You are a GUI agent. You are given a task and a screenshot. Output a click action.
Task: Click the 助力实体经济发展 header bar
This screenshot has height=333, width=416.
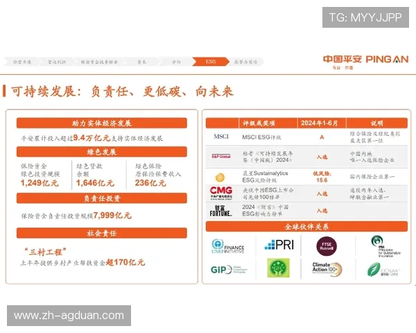click(x=102, y=123)
